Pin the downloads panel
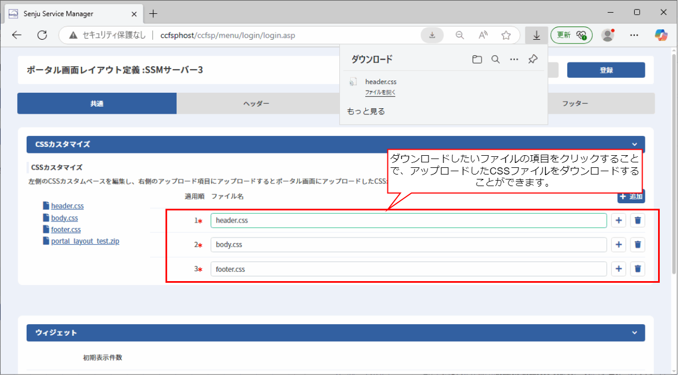The height and width of the screenshot is (375, 678). (533, 59)
